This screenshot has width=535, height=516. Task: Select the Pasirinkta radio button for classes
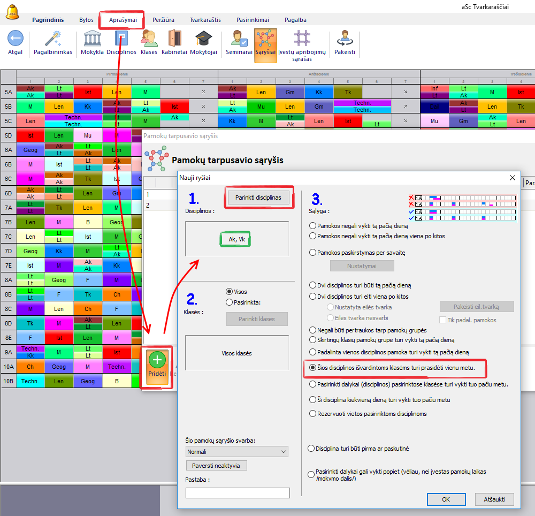pos(230,302)
